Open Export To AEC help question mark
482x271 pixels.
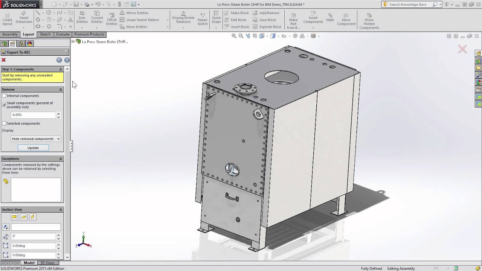click(66, 52)
